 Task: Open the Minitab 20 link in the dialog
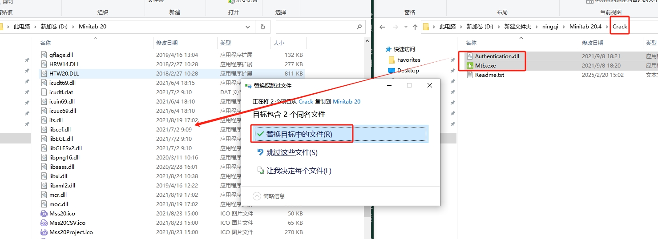click(347, 101)
